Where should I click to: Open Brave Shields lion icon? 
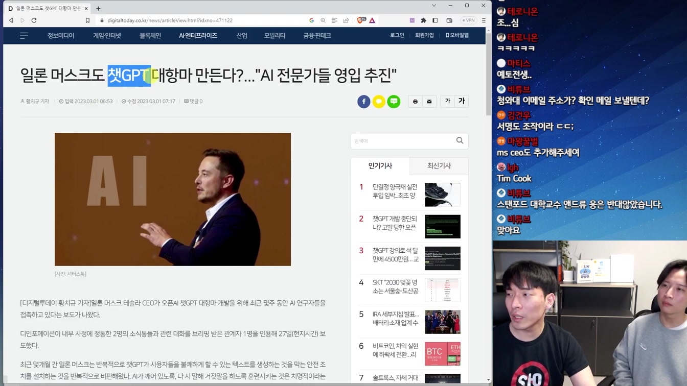click(361, 20)
